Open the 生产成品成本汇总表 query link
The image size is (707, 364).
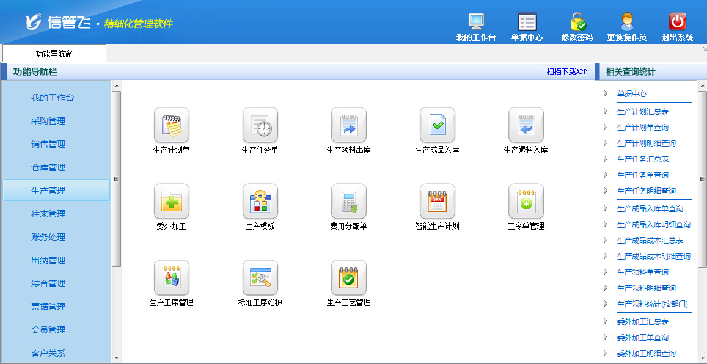tap(650, 241)
